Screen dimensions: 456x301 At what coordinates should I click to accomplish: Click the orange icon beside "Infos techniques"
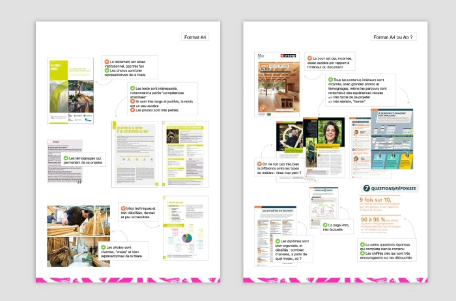(x=122, y=208)
